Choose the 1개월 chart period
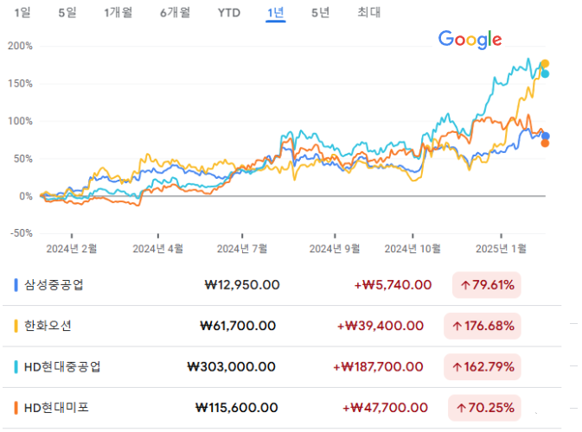 [117, 12]
